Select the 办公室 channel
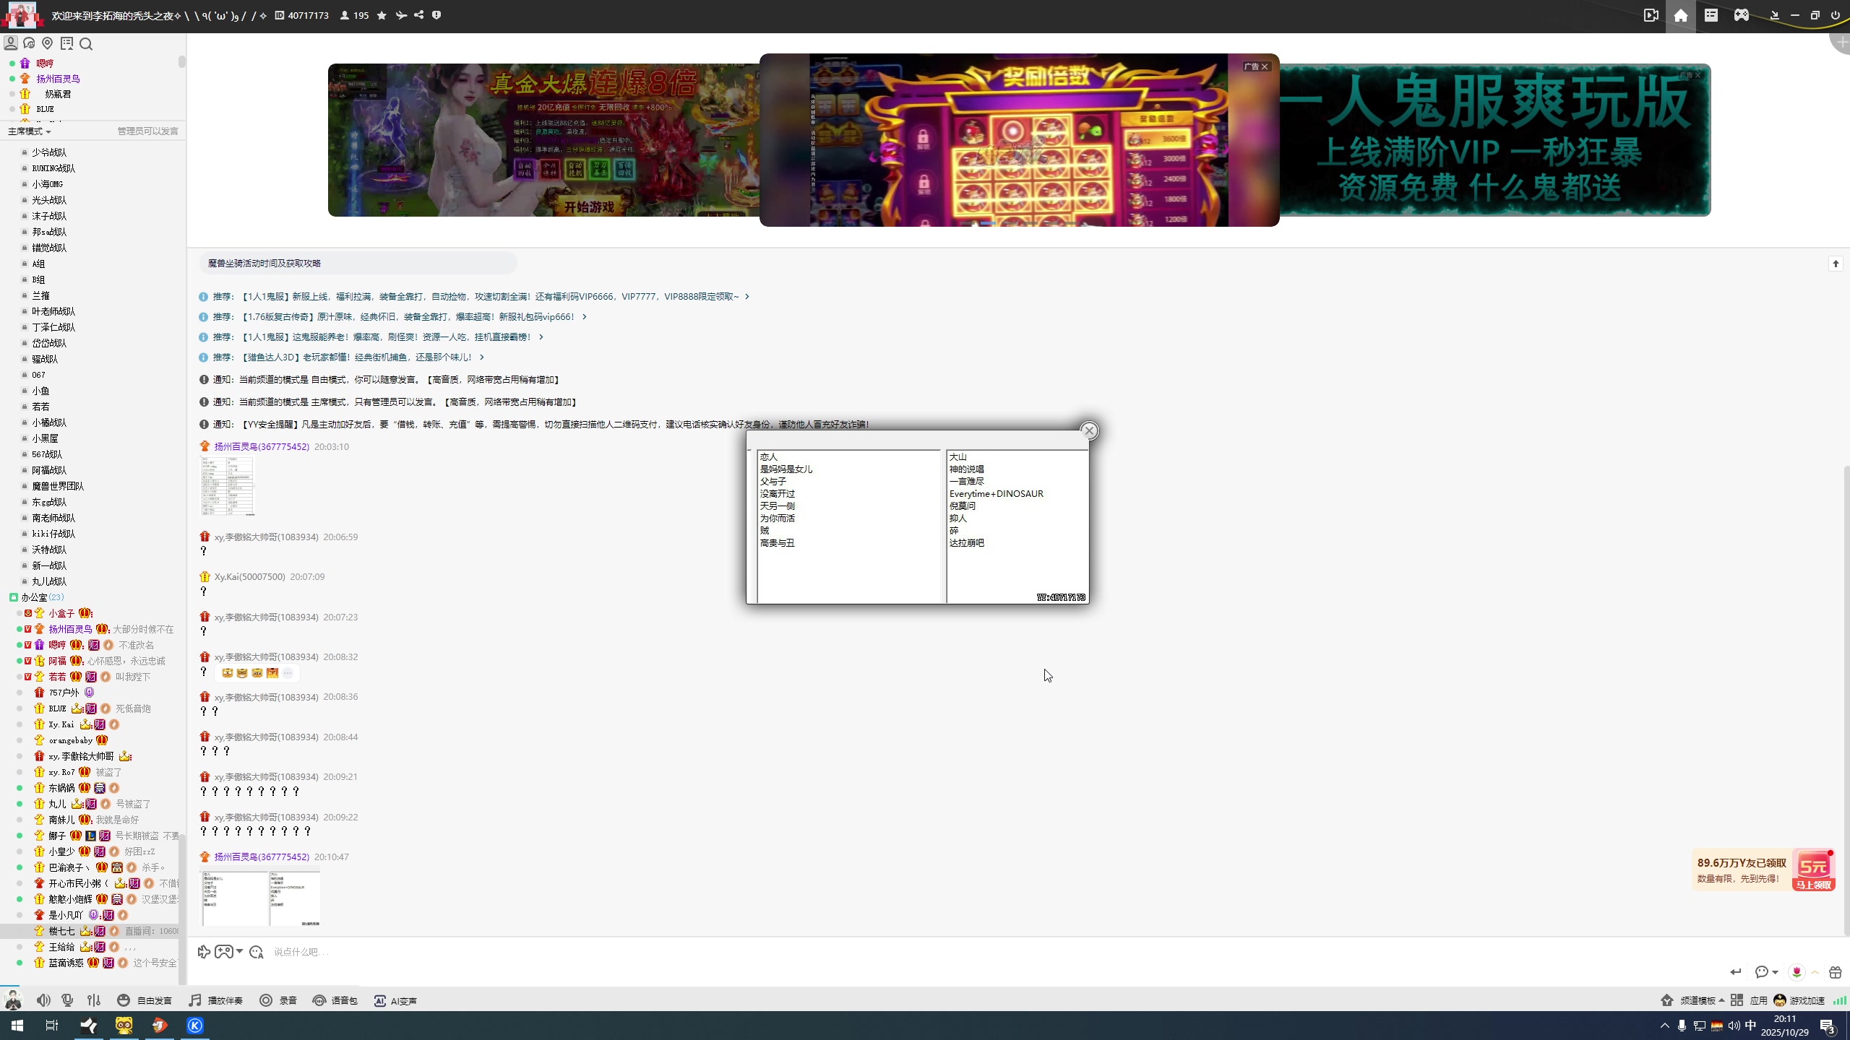 pos(34,597)
